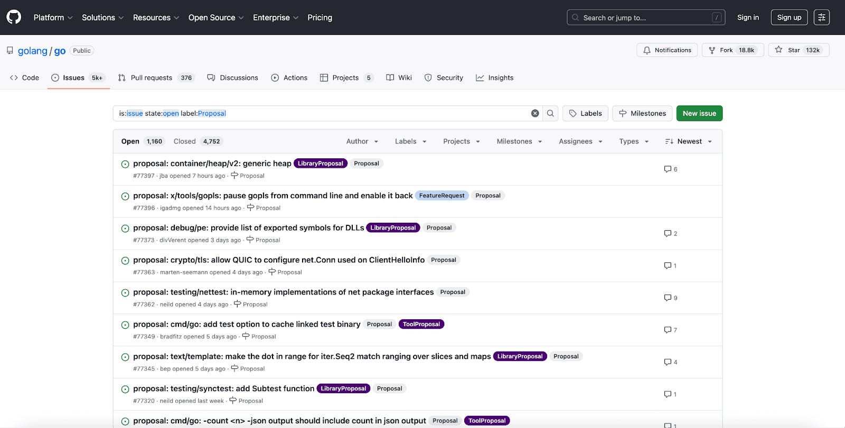Click the magnifying glass search button
Viewport: 845px width, 428px height.
coord(550,113)
